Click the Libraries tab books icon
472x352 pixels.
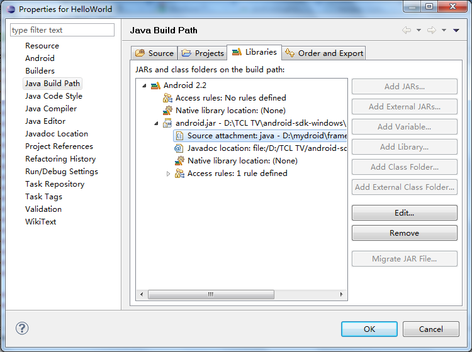coord(237,52)
